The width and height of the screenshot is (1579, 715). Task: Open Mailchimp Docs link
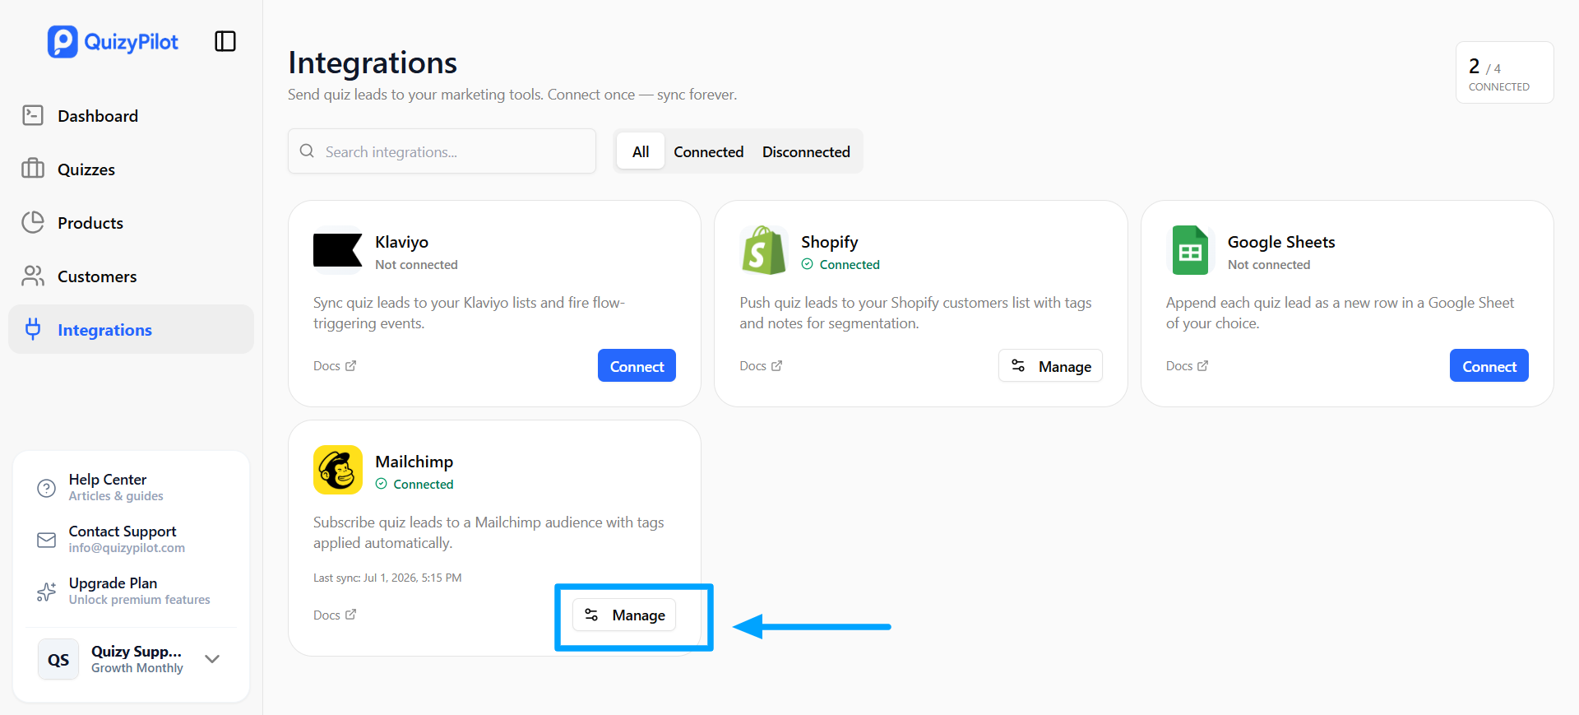[x=335, y=615]
